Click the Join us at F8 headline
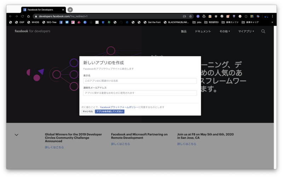 pos(206,136)
